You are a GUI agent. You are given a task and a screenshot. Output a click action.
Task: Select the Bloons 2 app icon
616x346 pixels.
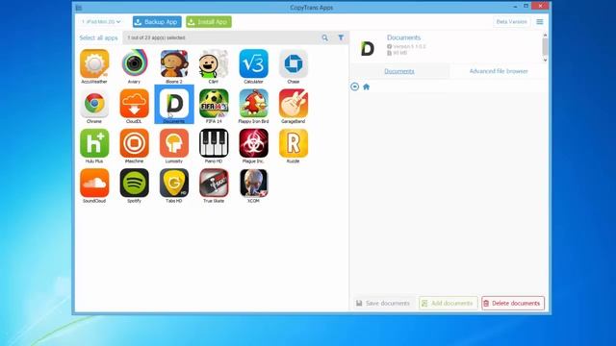click(x=174, y=63)
